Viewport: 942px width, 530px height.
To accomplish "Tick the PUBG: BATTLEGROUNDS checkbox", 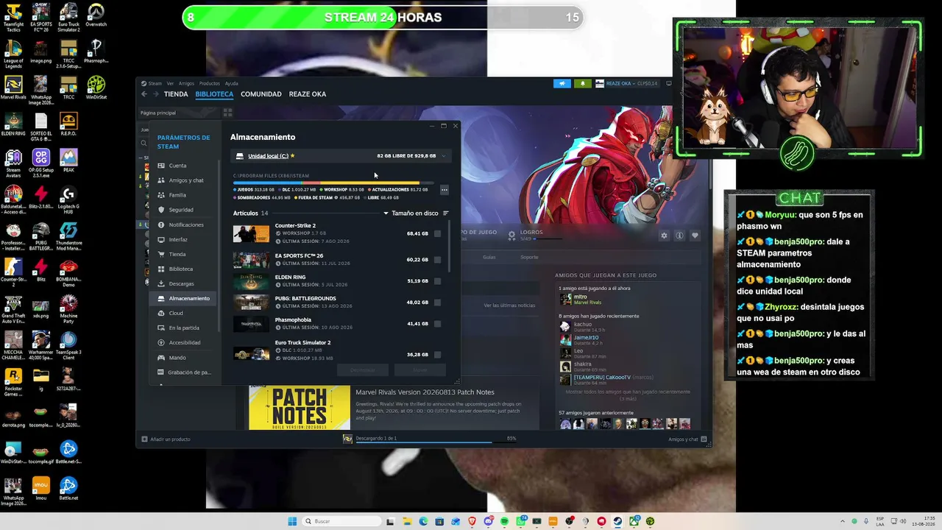I will click(x=437, y=302).
